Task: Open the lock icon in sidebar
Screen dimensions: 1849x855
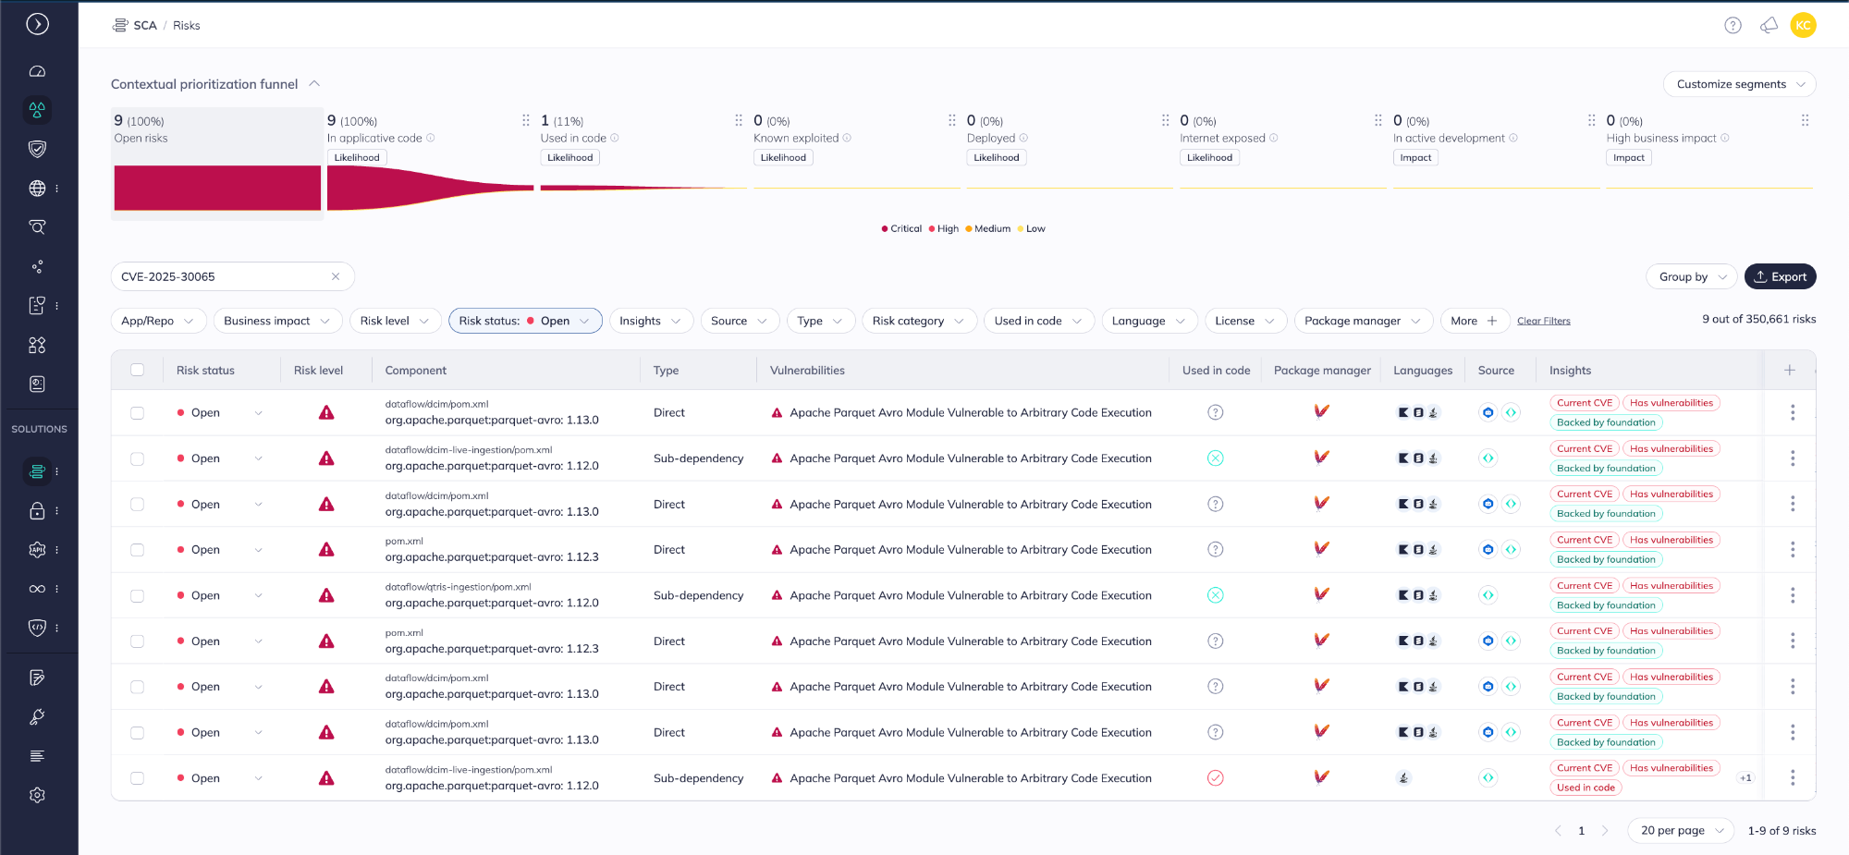Action: (37, 510)
